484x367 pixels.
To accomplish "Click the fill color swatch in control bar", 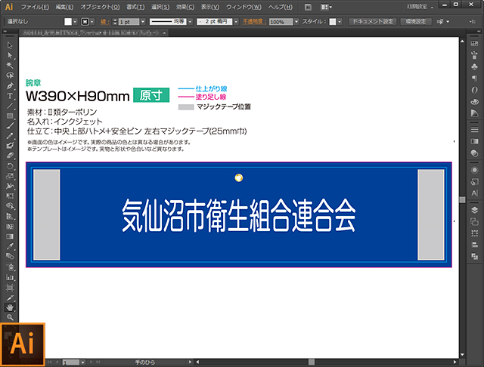I will [67, 22].
